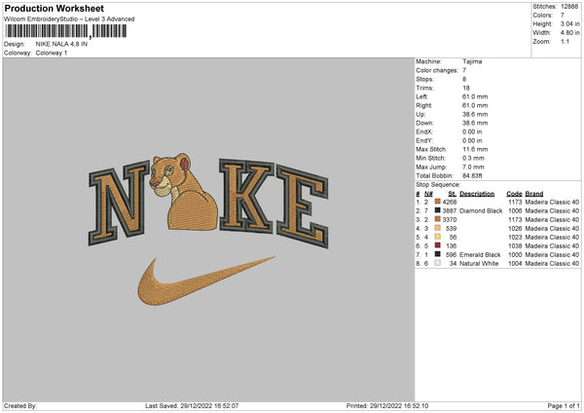Select the Max Stitch value 11.6 mm
Image resolution: width=584 pixels, height=413 pixels.
pyautogui.click(x=475, y=149)
